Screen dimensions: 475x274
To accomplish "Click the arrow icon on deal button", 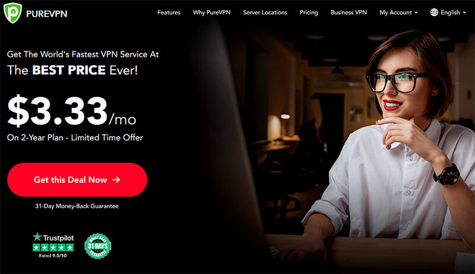I will (x=116, y=180).
